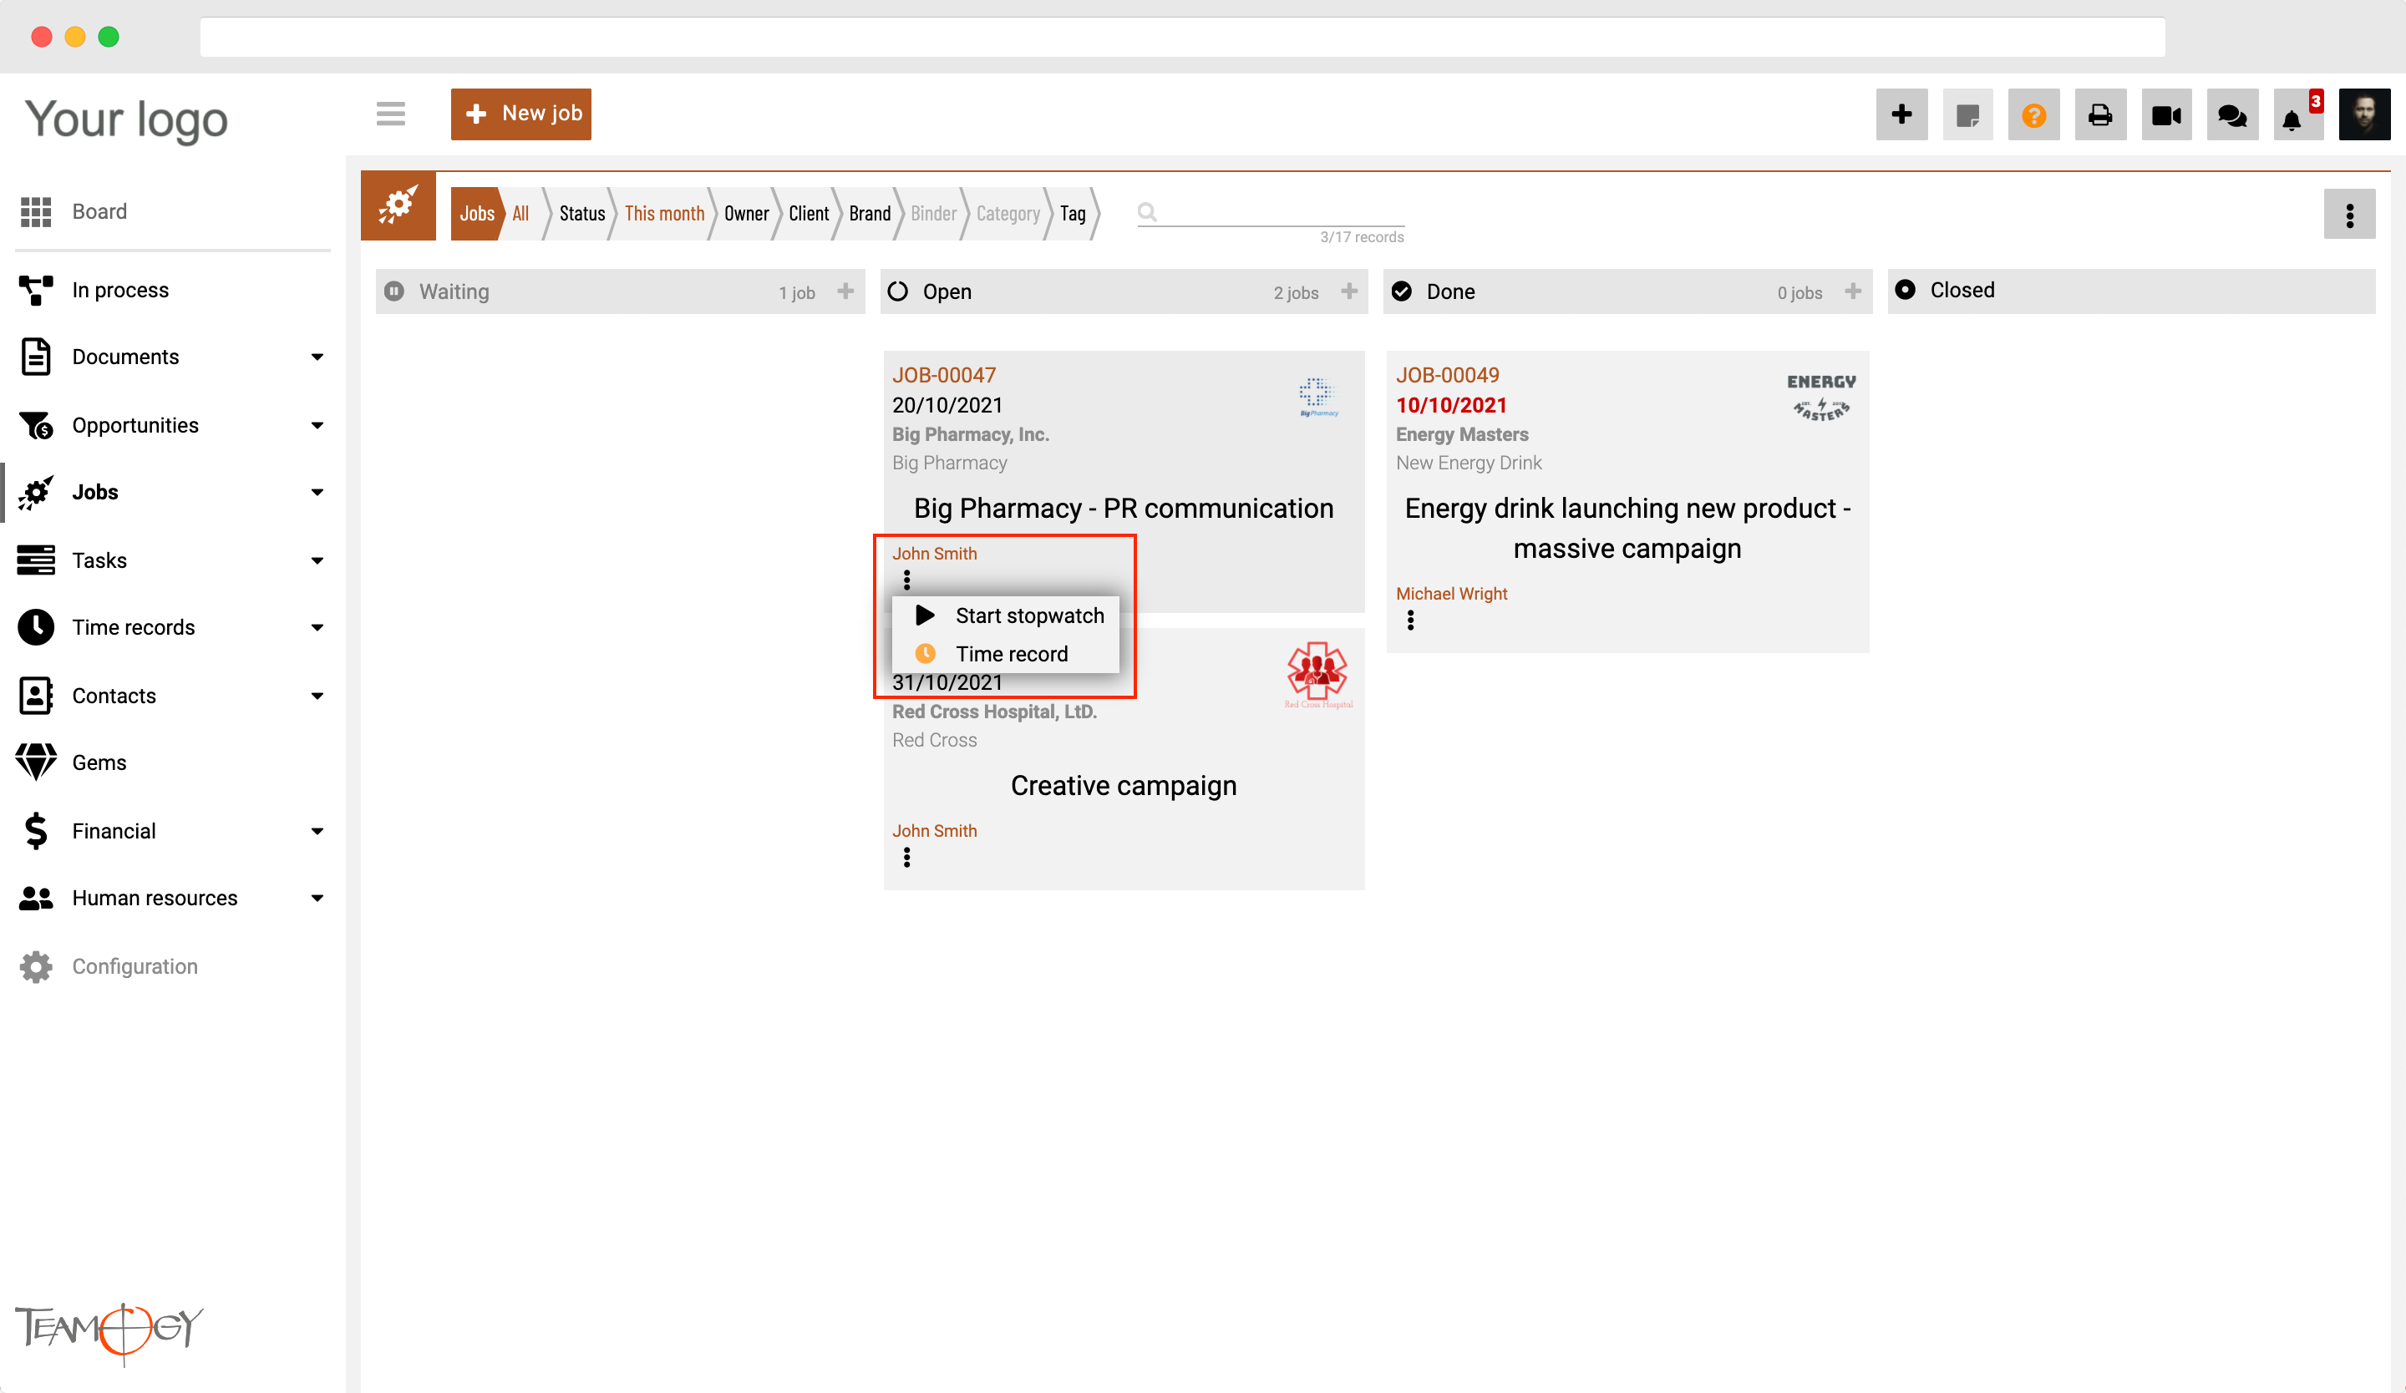The width and height of the screenshot is (2406, 1393).
Task: Expand the Documents submenu arrow
Action: pos(317,357)
